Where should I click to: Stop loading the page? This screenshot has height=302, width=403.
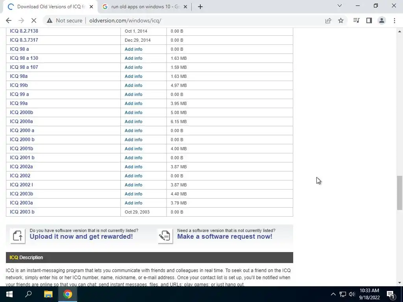[34, 20]
